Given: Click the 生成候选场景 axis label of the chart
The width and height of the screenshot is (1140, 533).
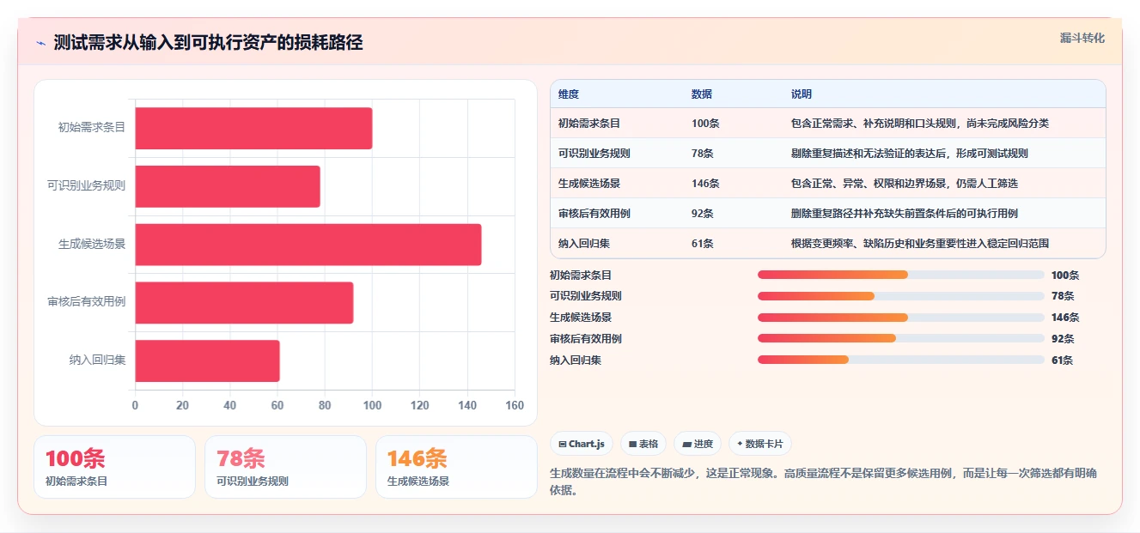Looking at the screenshot, I should (x=92, y=244).
